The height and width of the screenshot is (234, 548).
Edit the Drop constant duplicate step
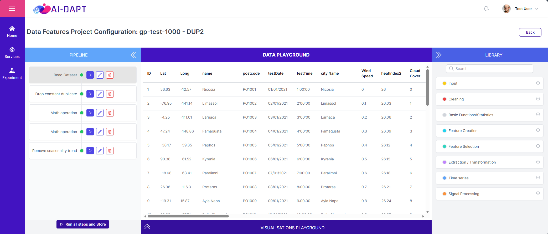(100, 94)
